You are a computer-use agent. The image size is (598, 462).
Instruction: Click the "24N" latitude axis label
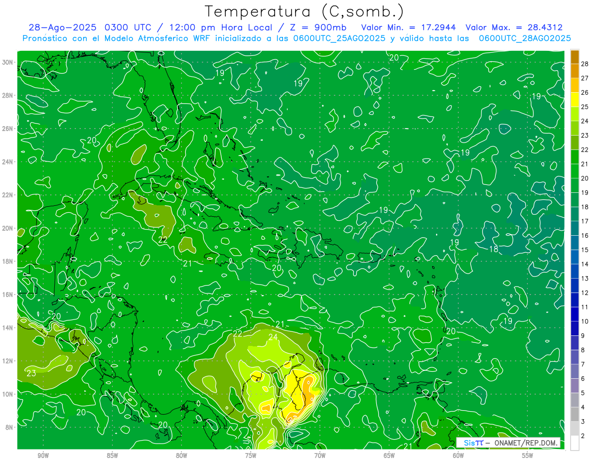click(x=8, y=162)
